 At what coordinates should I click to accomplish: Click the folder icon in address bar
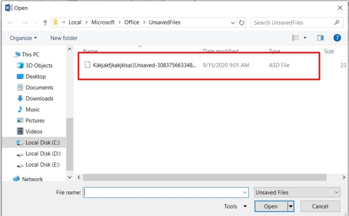click(56, 22)
